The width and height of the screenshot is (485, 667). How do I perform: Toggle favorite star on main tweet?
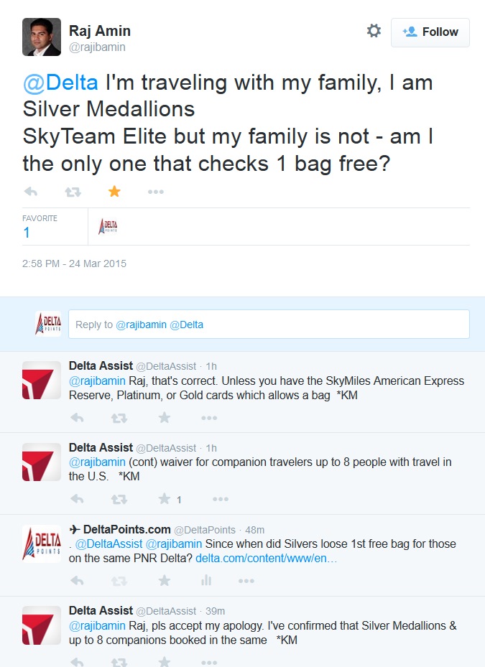click(114, 192)
